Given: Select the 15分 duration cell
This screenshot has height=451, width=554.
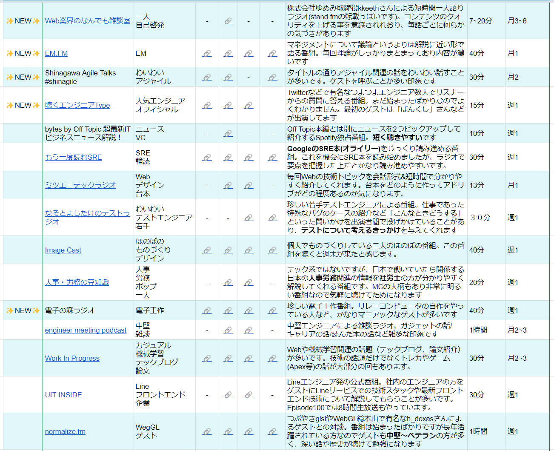Looking at the screenshot, I should click(x=486, y=105).
